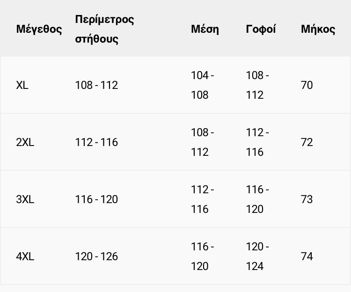Click the Περίμετρος στήθους column header
The width and height of the screenshot is (351, 292).
pyautogui.click(x=104, y=29)
